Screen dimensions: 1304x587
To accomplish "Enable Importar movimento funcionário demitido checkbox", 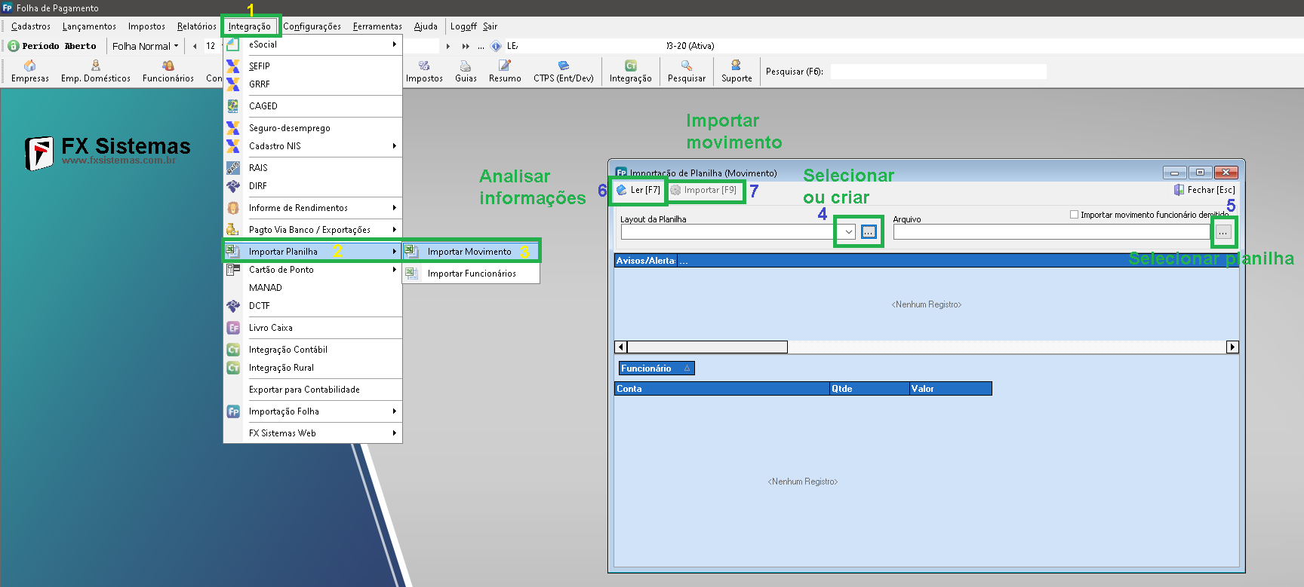I will [x=1074, y=215].
